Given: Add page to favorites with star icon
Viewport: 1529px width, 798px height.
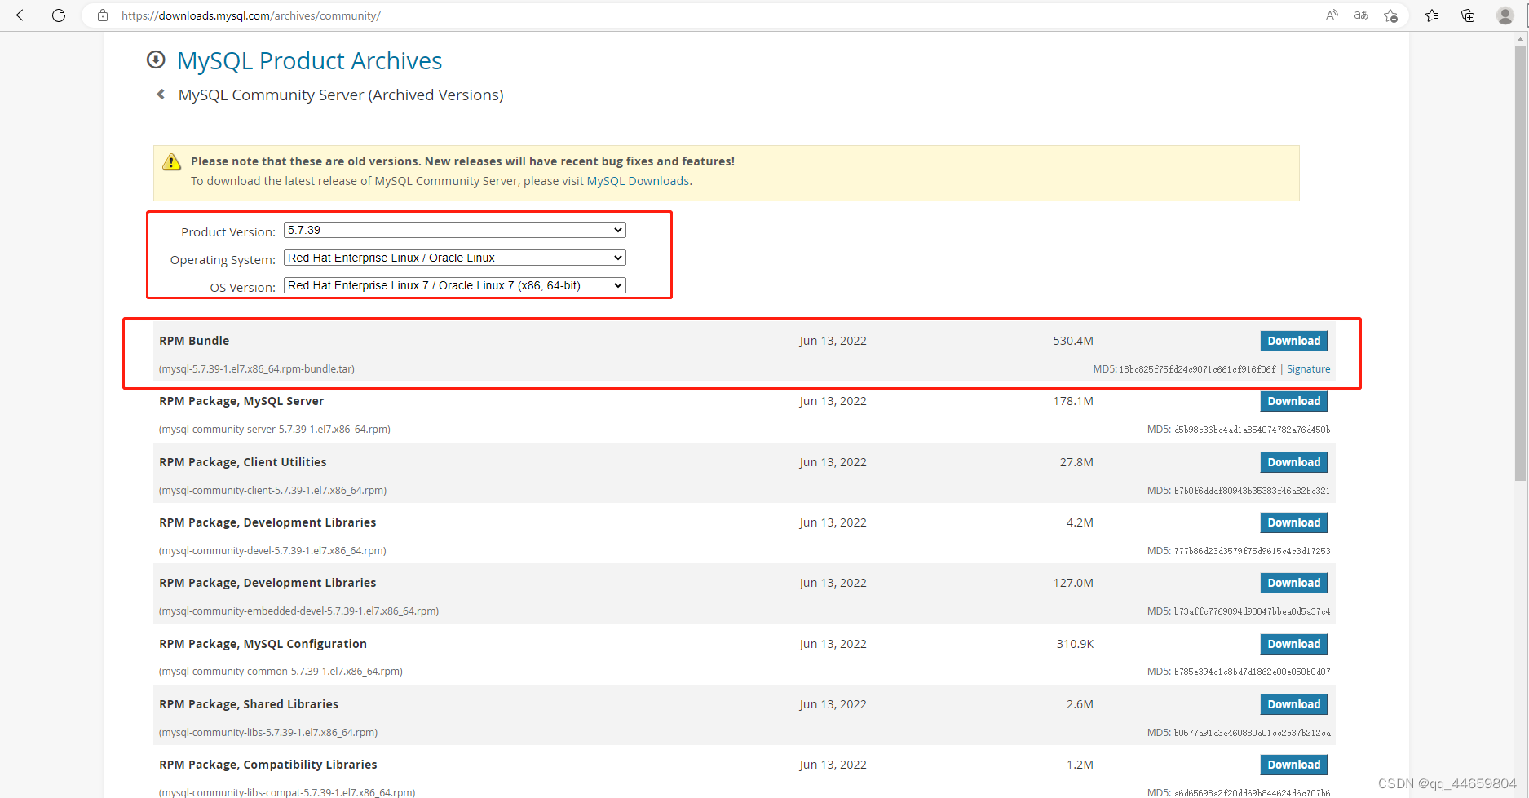Looking at the screenshot, I should (1391, 15).
